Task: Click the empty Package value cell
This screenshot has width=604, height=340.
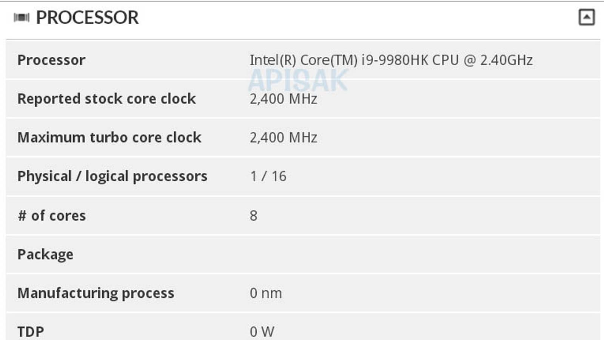Action: pyautogui.click(x=377, y=255)
